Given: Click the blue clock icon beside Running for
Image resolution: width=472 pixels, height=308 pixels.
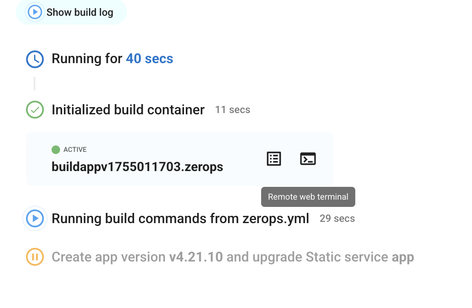Looking at the screenshot, I should click(35, 59).
